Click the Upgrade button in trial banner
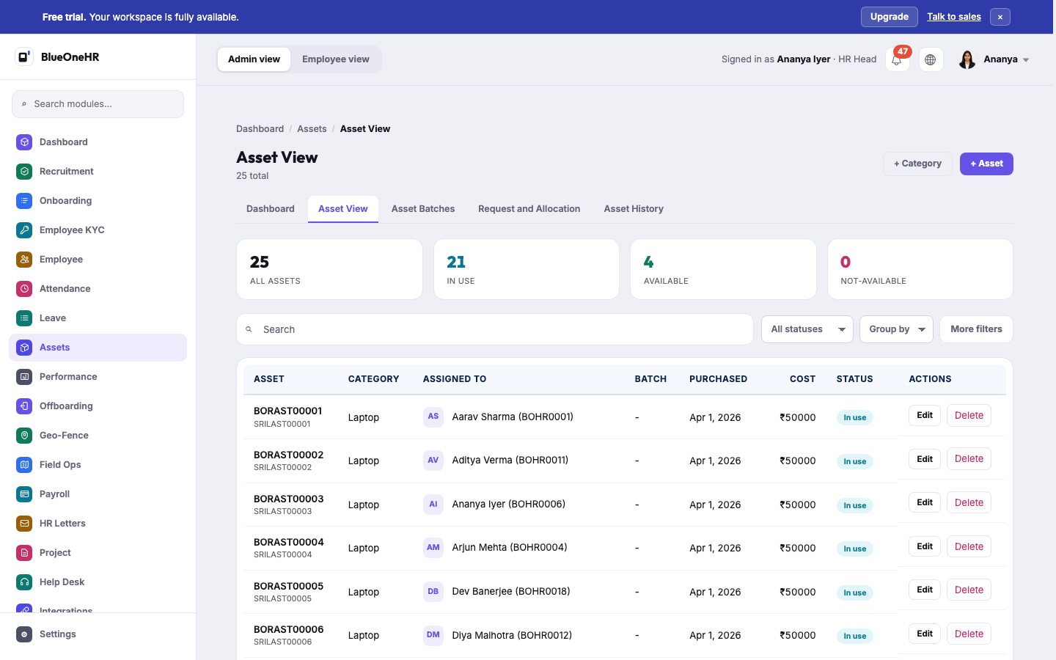The width and height of the screenshot is (1056, 660). 890,17
